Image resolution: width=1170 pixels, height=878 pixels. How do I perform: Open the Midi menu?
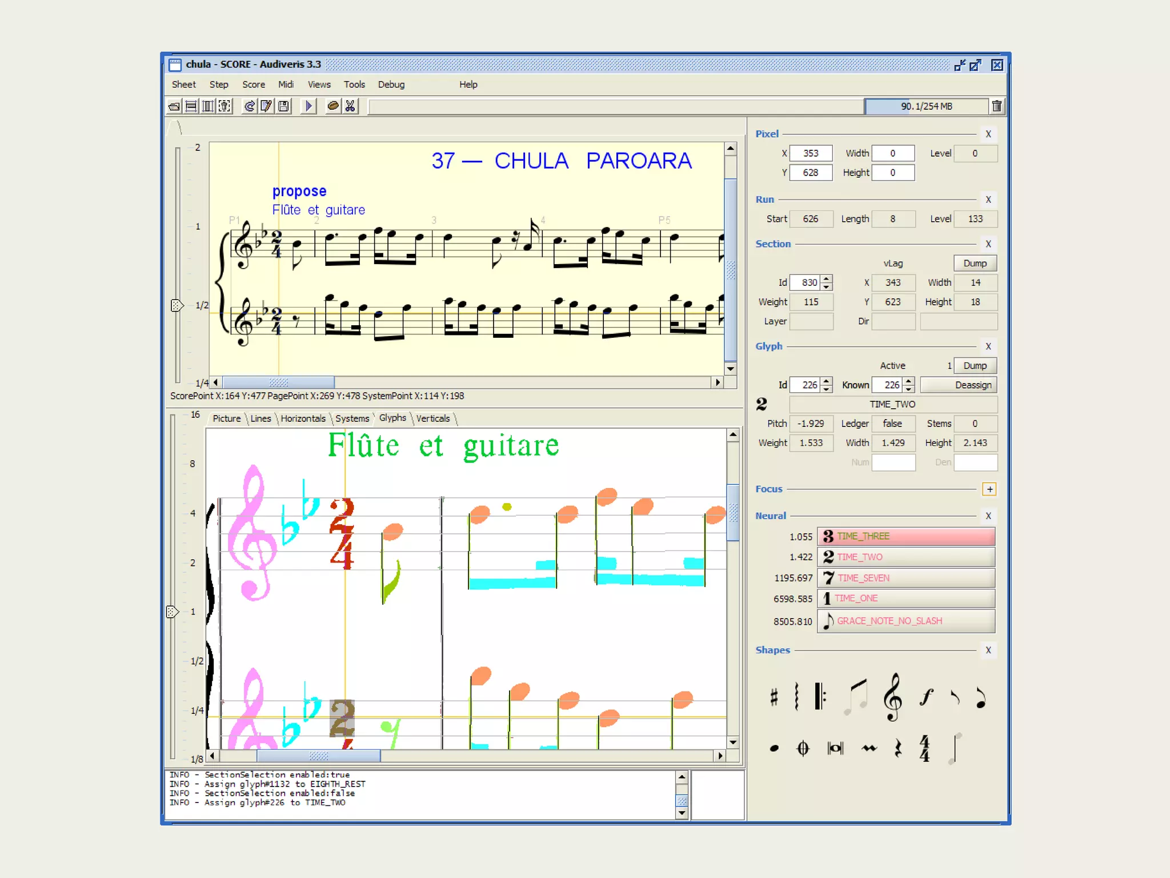[286, 85]
